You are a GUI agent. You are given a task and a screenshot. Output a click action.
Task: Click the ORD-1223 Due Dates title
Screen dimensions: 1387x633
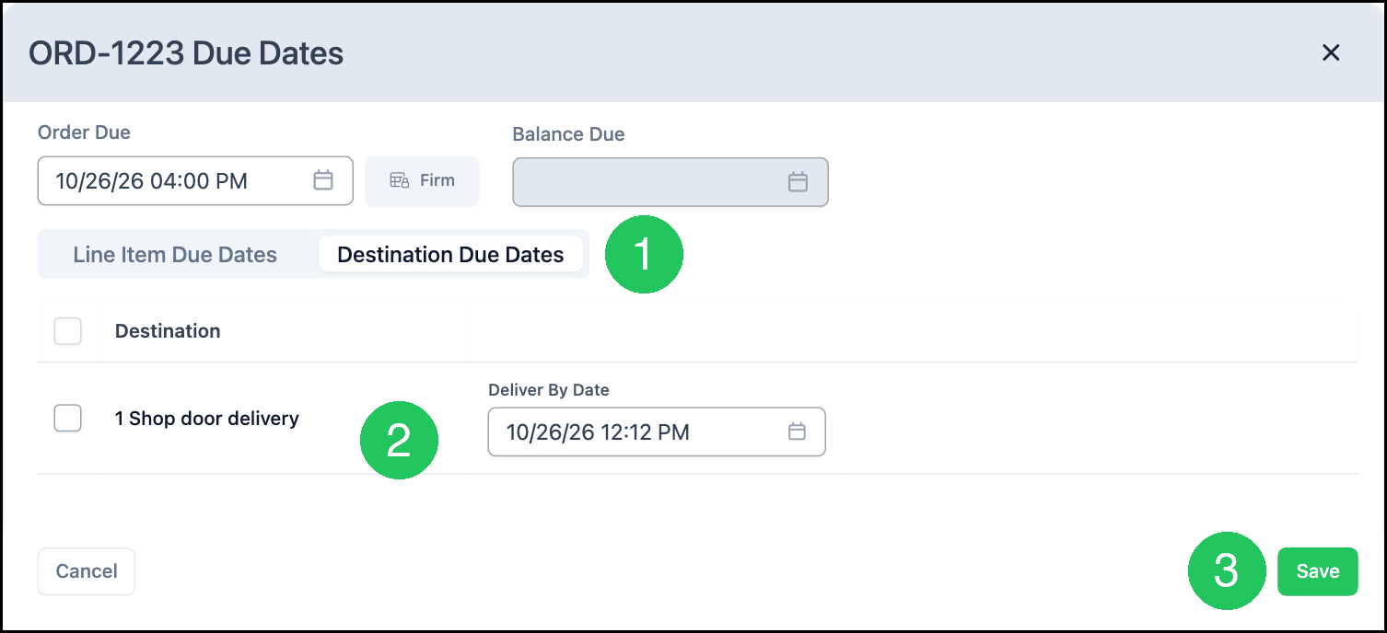point(186,53)
